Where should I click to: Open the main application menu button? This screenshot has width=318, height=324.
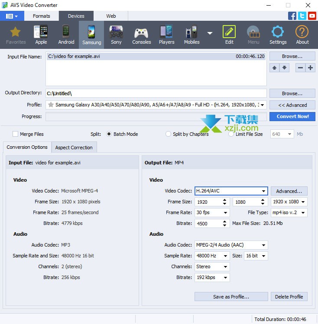click(x=12, y=16)
